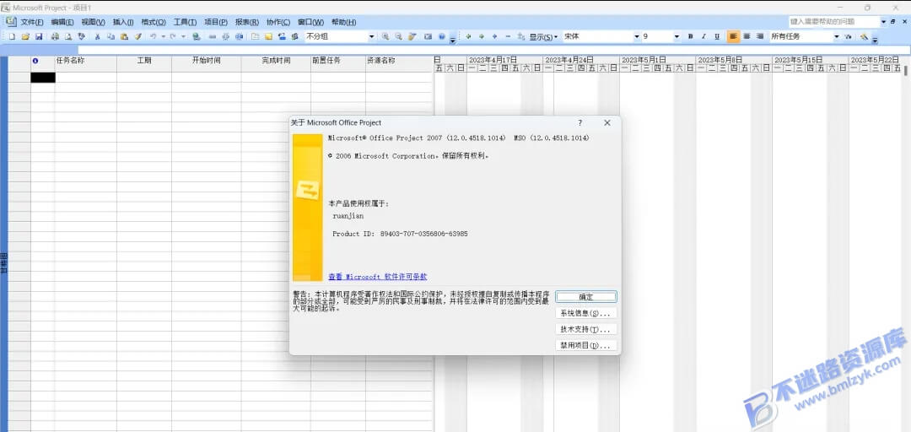Toggle AutoFilter on the toolbar

[849, 36]
